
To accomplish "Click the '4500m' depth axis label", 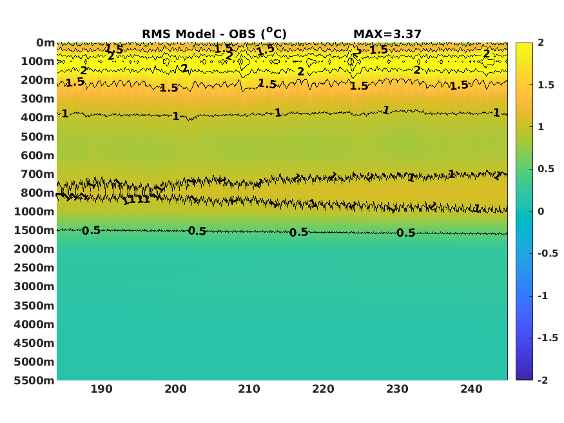I will 34,344.
